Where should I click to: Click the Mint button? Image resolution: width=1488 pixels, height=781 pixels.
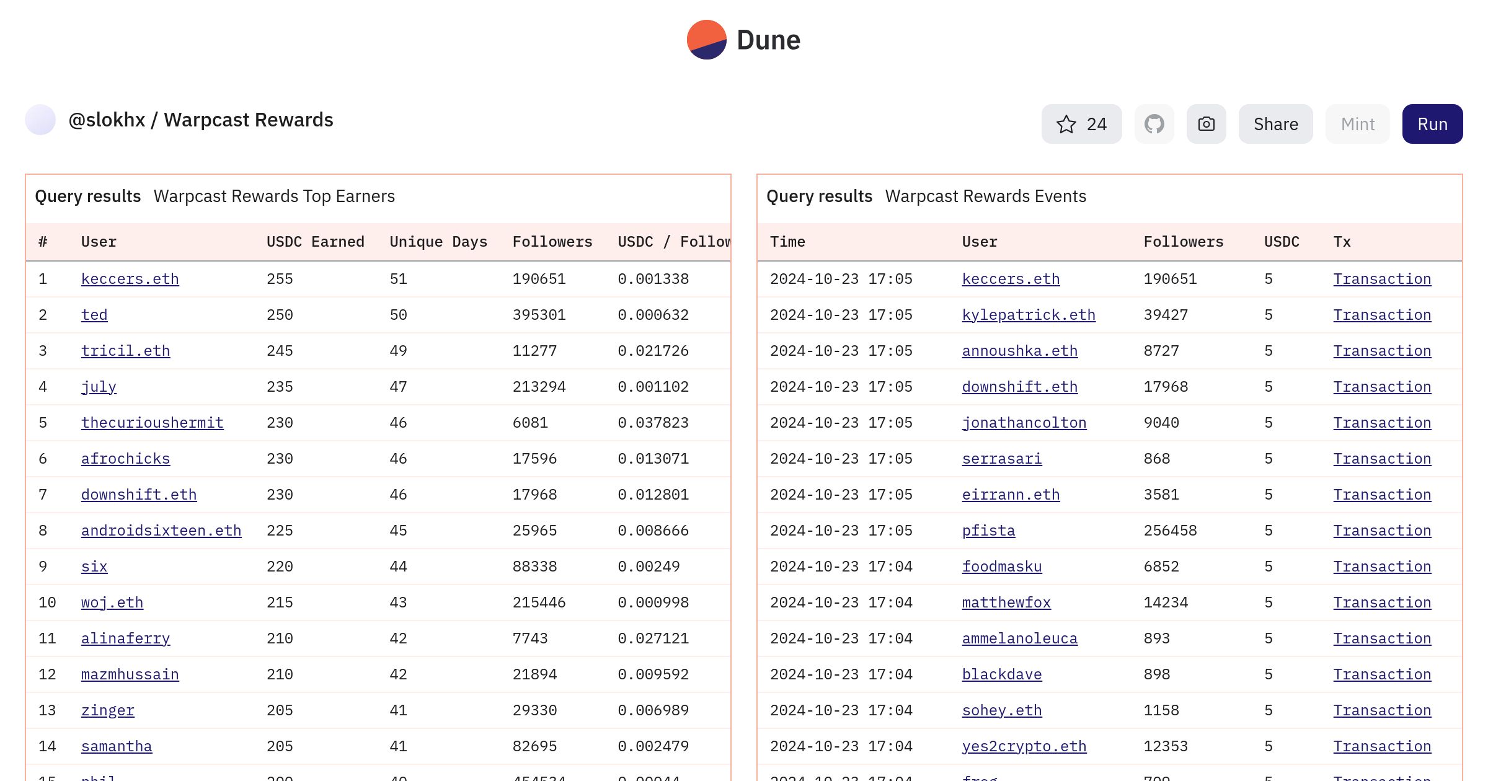click(x=1357, y=124)
